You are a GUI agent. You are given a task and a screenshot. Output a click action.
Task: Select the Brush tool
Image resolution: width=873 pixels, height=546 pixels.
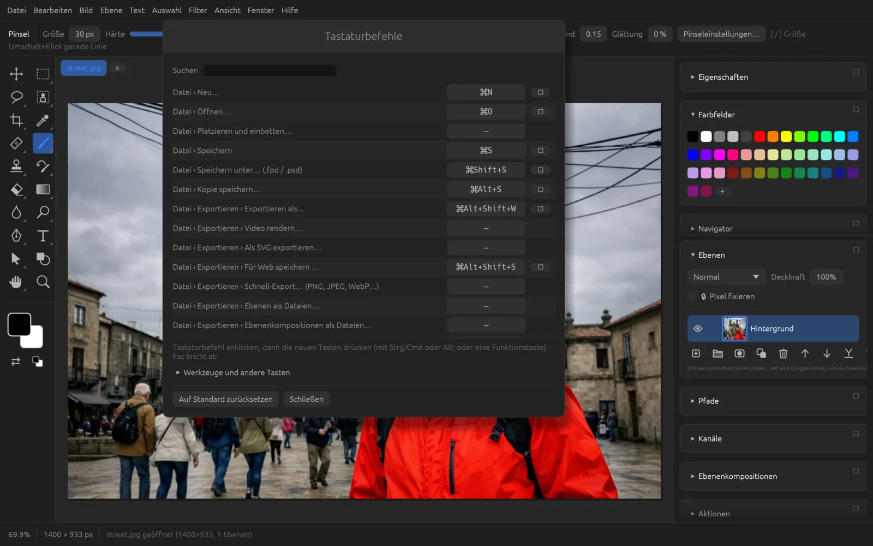pos(43,143)
